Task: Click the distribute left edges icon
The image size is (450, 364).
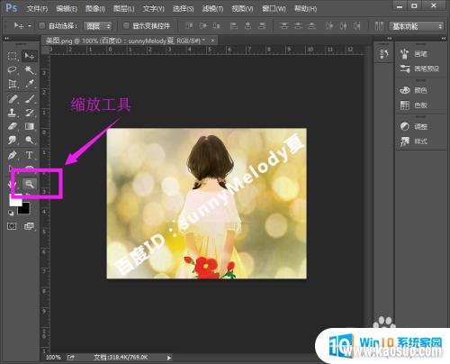Action: (x=329, y=26)
